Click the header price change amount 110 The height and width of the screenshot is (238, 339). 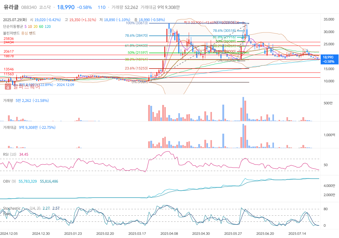coord(102,7)
